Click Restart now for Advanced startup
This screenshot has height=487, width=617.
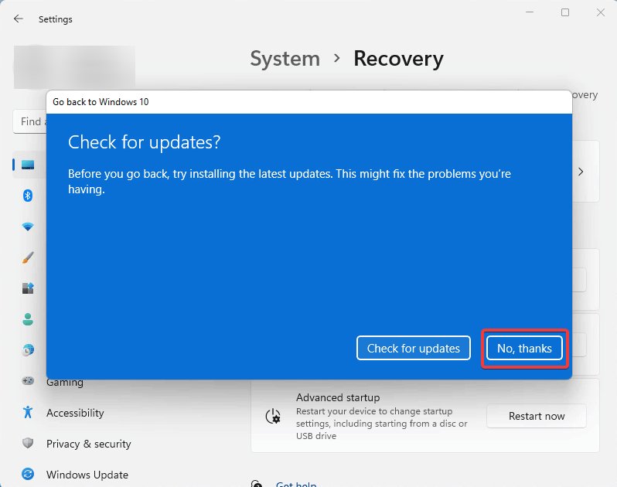point(537,416)
